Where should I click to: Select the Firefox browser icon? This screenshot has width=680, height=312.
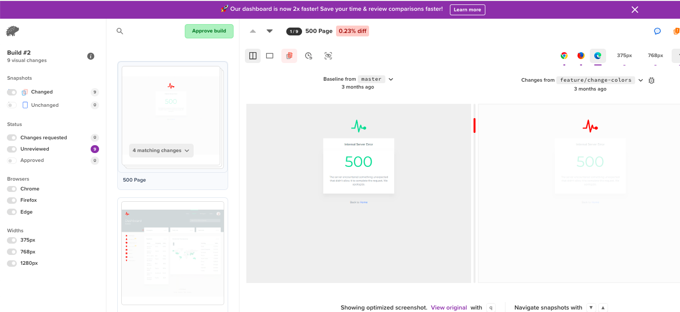581,56
